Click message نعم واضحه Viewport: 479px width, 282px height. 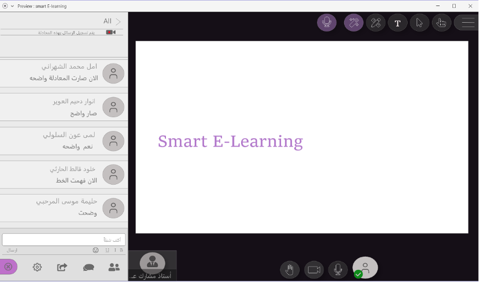coord(77,147)
